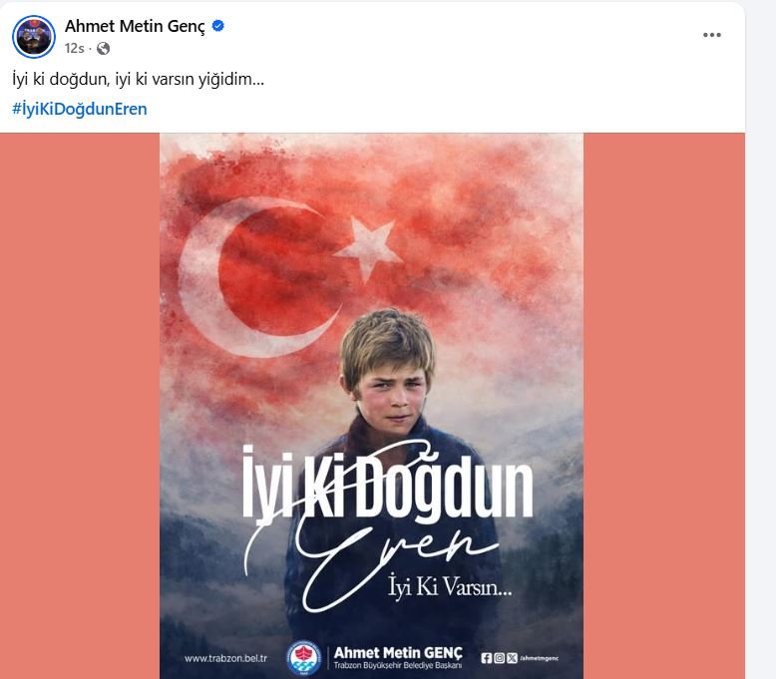This screenshot has width=776, height=679.
Task: Click the globe public audience icon
Action: (103, 49)
